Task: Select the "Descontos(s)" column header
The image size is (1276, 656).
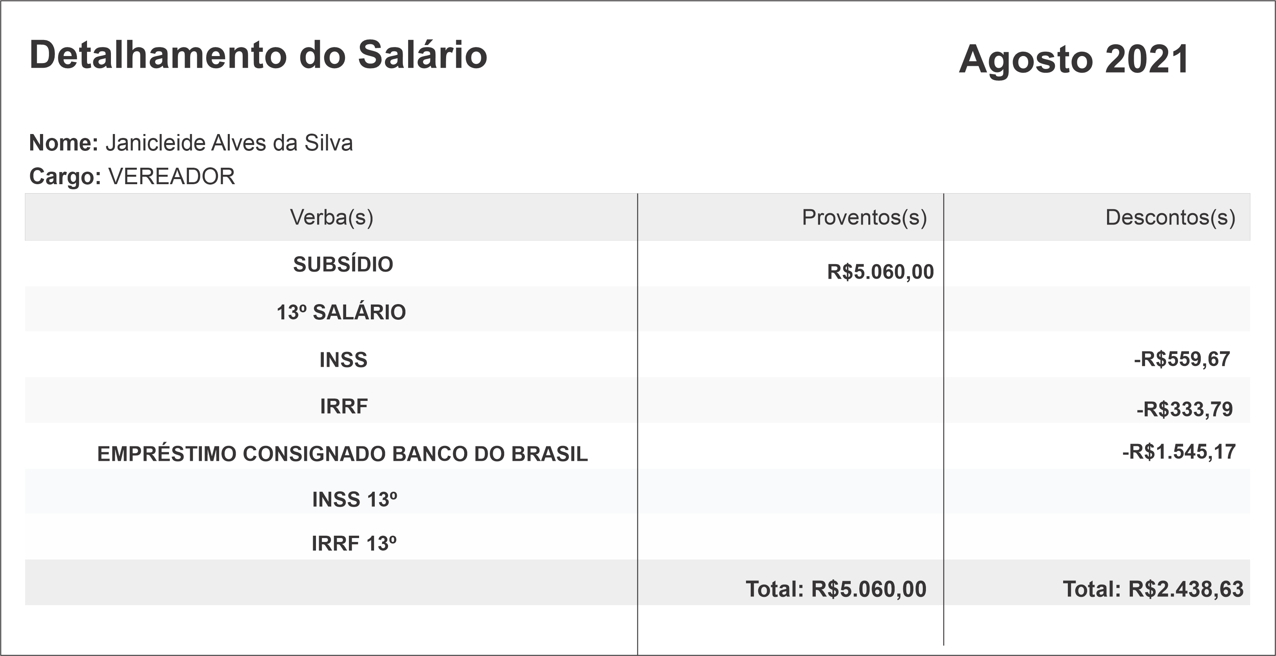Action: (1170, 217)
